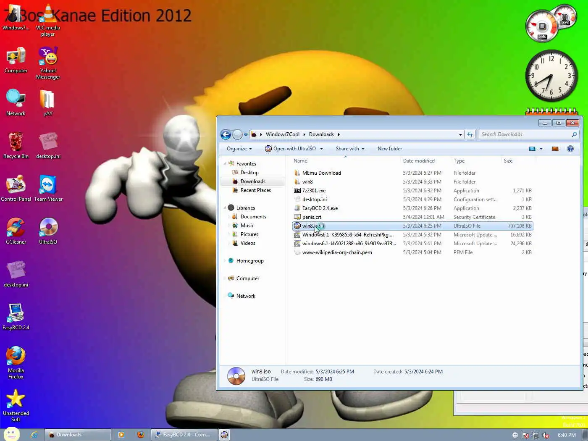This screenshot has height=441, width=588.
Task: Expand the address bar history dropdown
Action: (460, 134)
